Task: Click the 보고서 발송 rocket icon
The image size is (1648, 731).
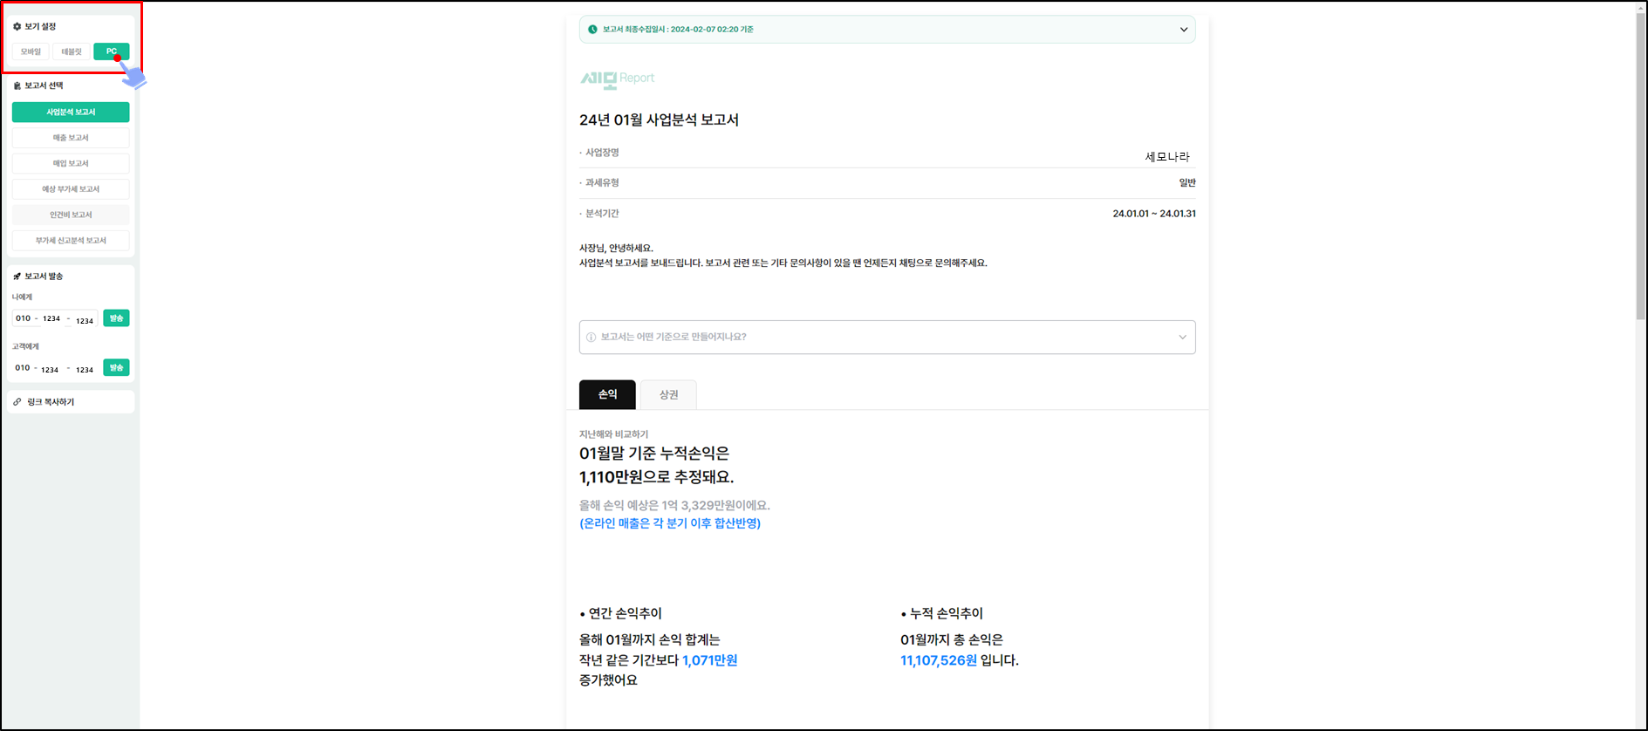Action: [17, 277]
